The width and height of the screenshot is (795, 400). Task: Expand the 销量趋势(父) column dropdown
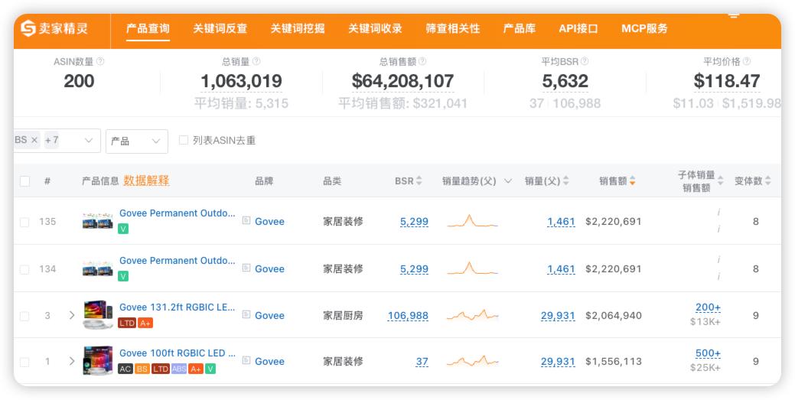[508, 181]
